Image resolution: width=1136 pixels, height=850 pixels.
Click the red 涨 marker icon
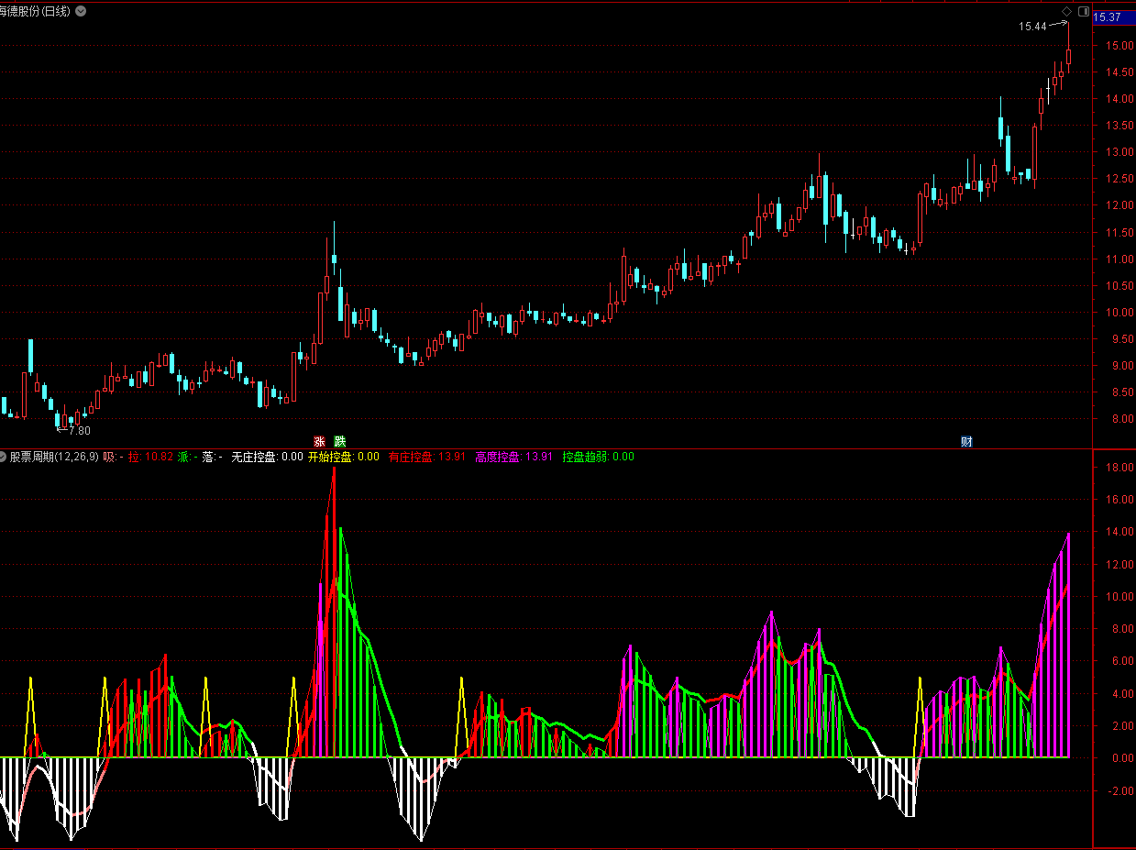tap(319, 441)
